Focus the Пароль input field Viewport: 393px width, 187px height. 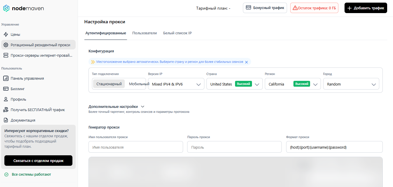[x=234, y=147]
